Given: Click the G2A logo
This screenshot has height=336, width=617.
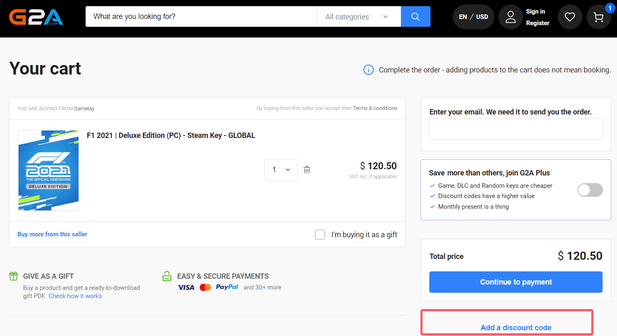Looking at the screenshot, I should click(36, 17).
